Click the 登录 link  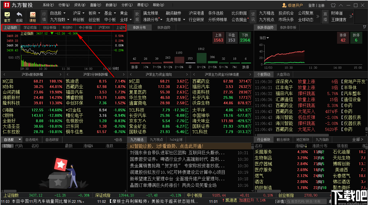click(x=312, y=5)
